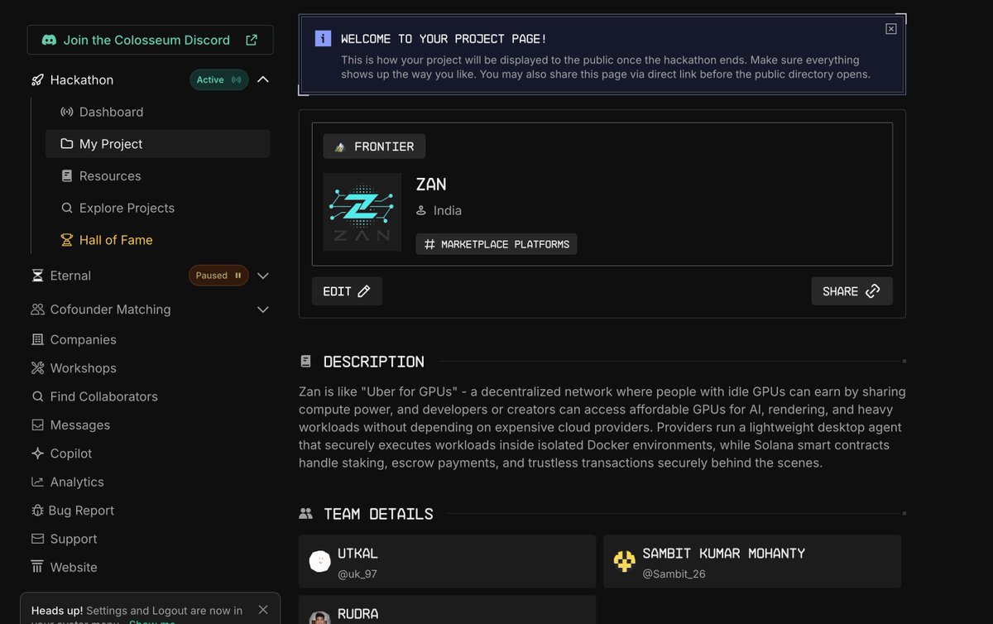
Task: Click the FRONTIER tag badge
Action: (x=374, y=146)
